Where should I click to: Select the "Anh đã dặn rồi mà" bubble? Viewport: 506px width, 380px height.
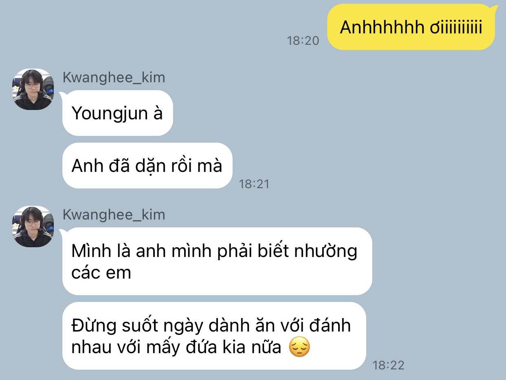coord(147,165)
